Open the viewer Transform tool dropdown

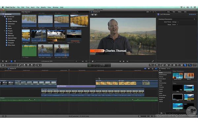93,61
